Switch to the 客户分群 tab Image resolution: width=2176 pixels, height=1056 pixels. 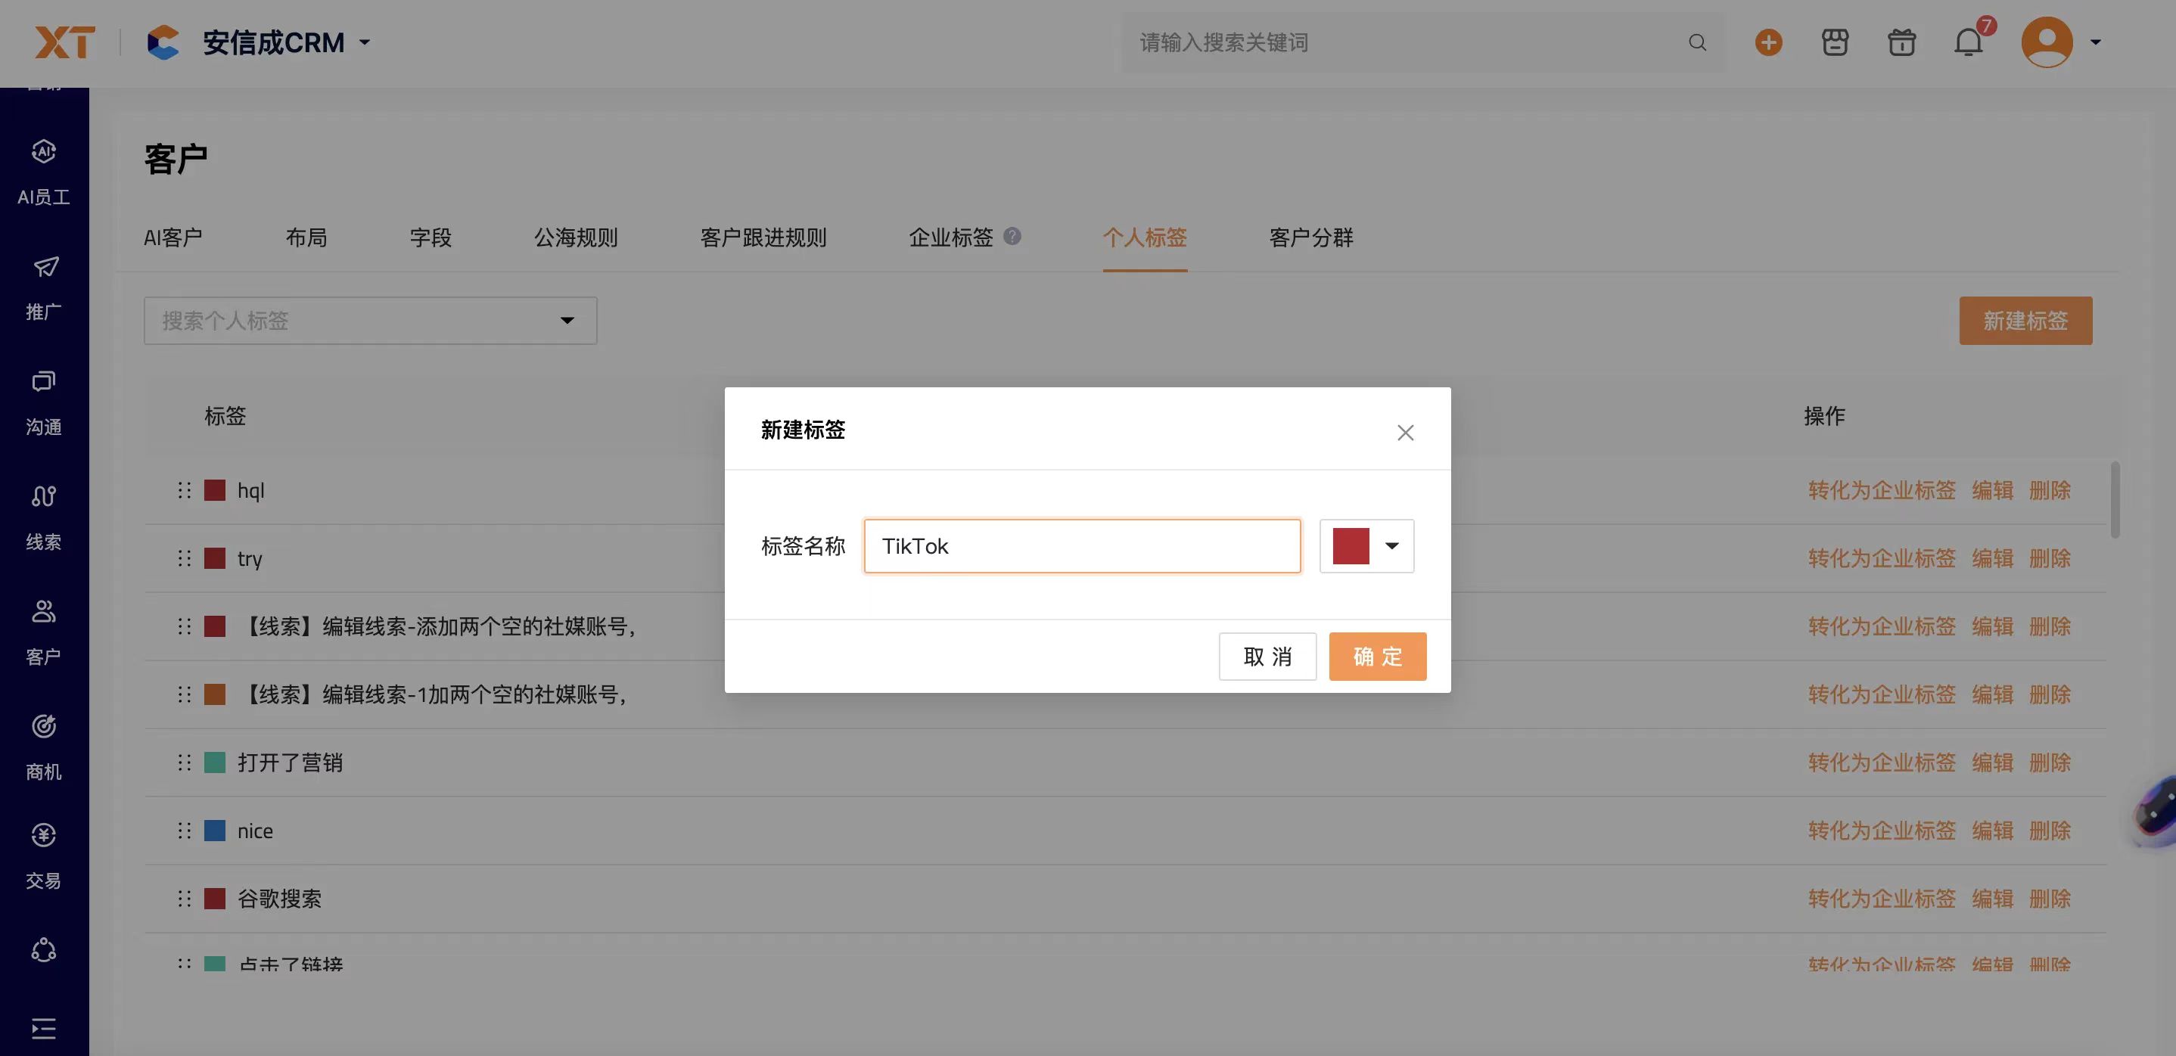point(1310,238)
